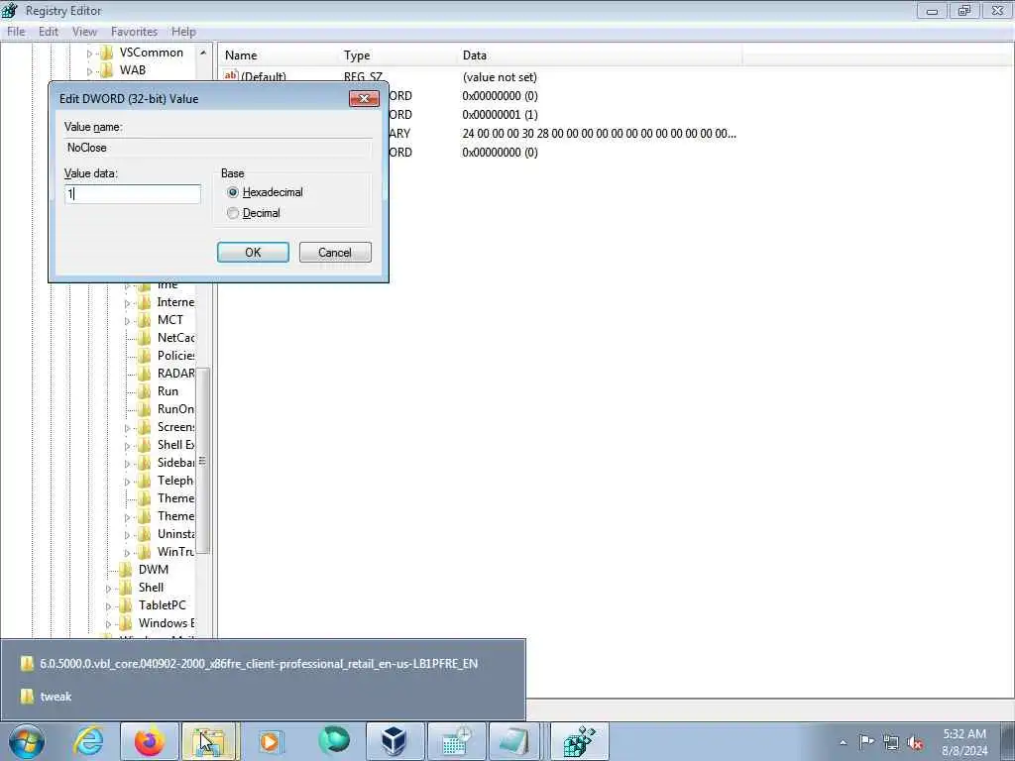Image resolution: width=1015 pixels, height=761 pixels.
Task: Open the Edit menu
Action: coord(49,32)
